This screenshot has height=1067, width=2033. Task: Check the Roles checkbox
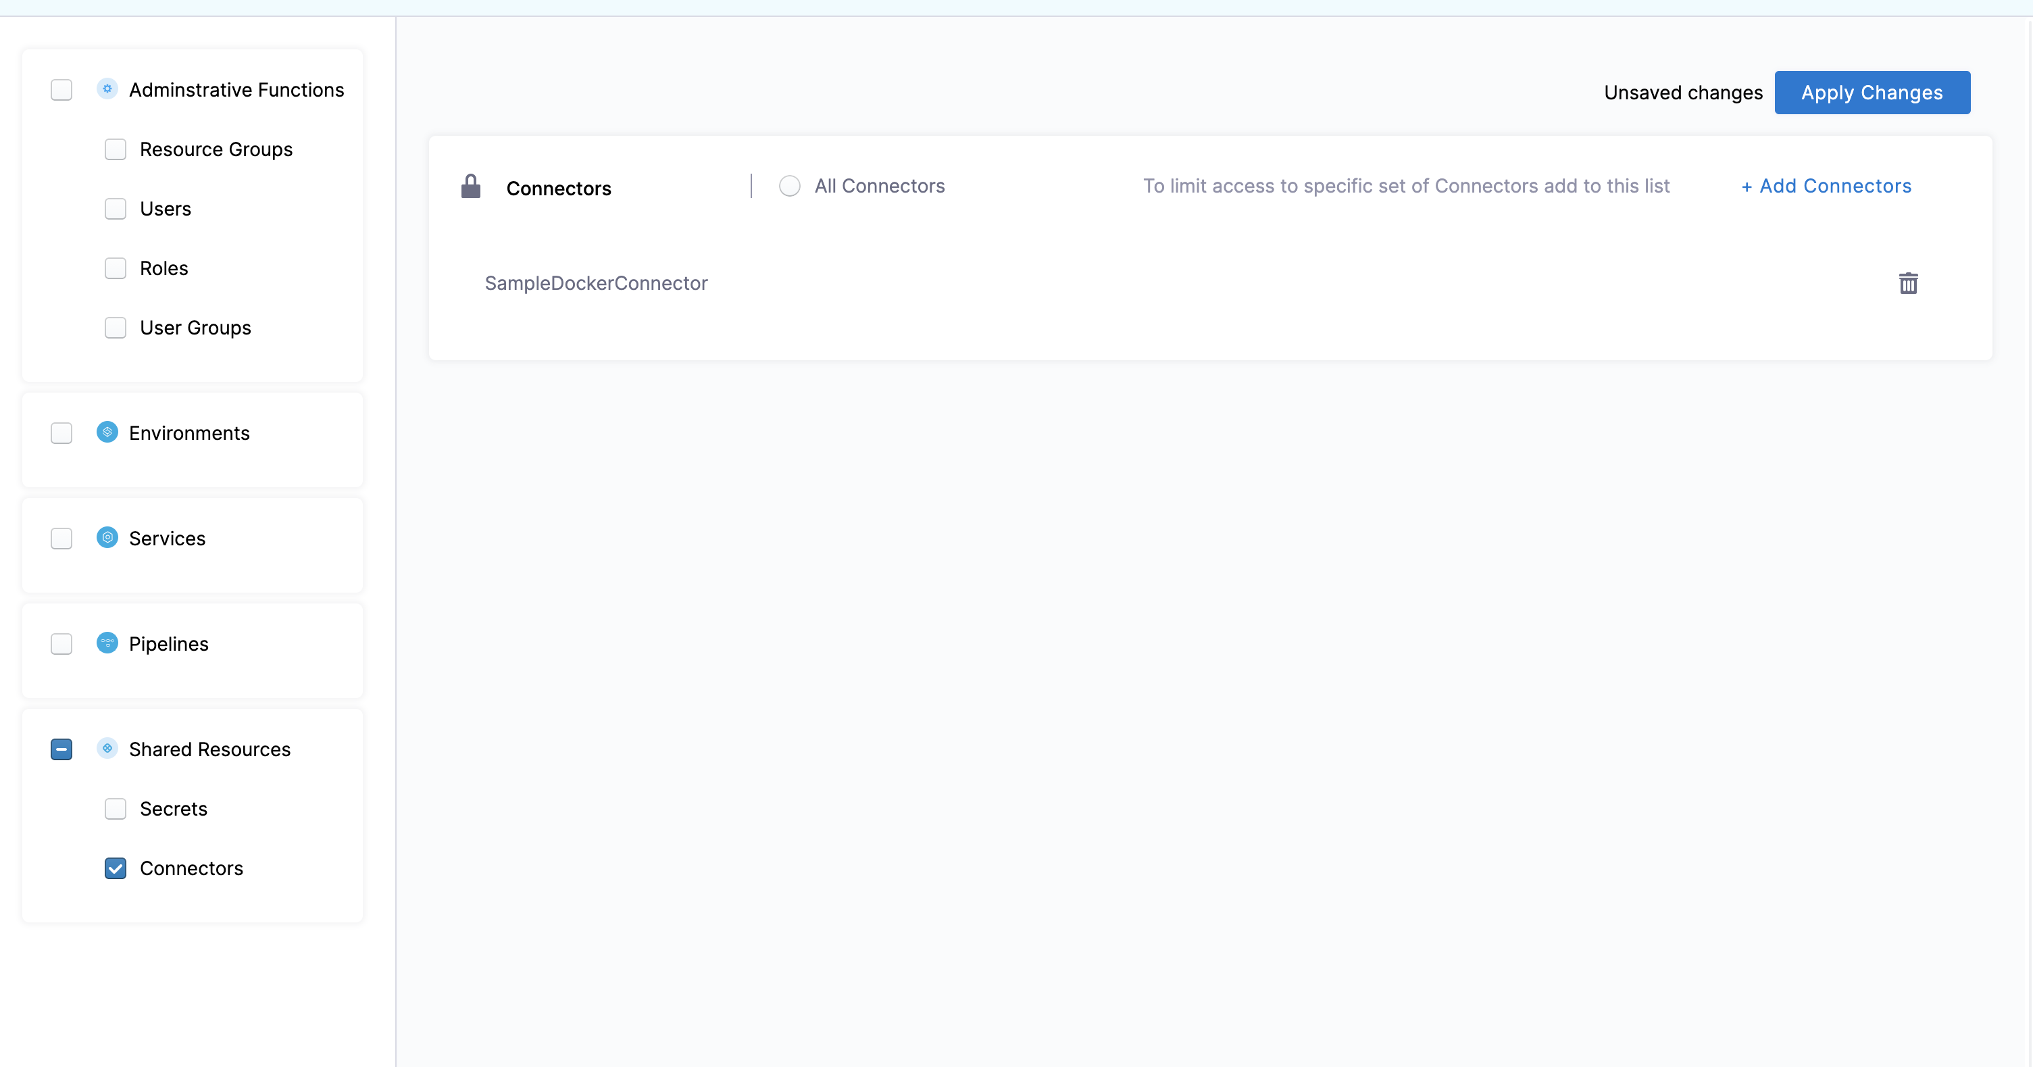pos(116,268)
